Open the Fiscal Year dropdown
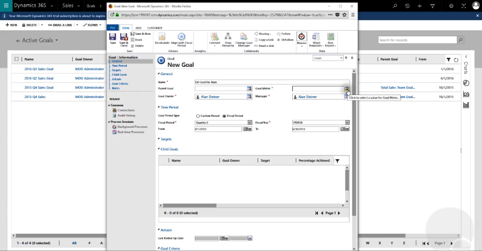This screenshot has height=251, width=482. (x=347, y=123)
